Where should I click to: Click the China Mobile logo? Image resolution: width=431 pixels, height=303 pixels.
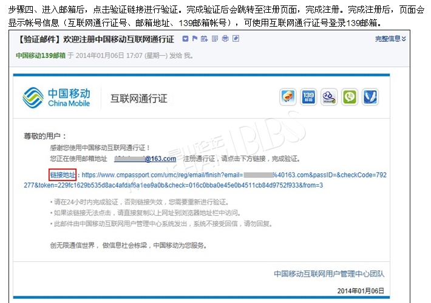pyautogui.click(x=56, y=98)
